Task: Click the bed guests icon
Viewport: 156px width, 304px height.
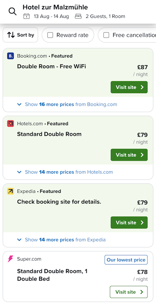Action: coord(78,16)
